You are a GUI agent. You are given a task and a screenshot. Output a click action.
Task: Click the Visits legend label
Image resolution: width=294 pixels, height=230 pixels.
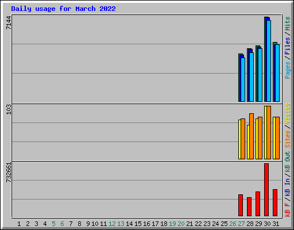pyautogui.click(x=287, y=113)
